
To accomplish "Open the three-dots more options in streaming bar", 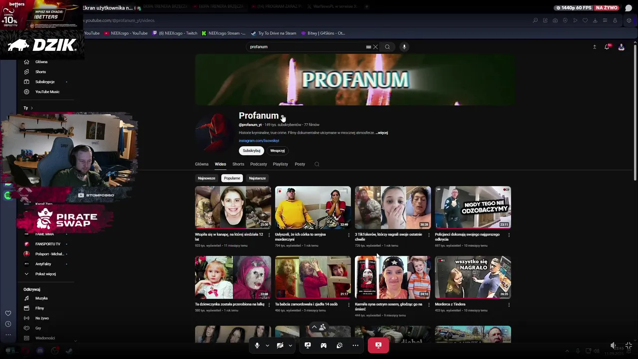I will click(x=355, y=345).
